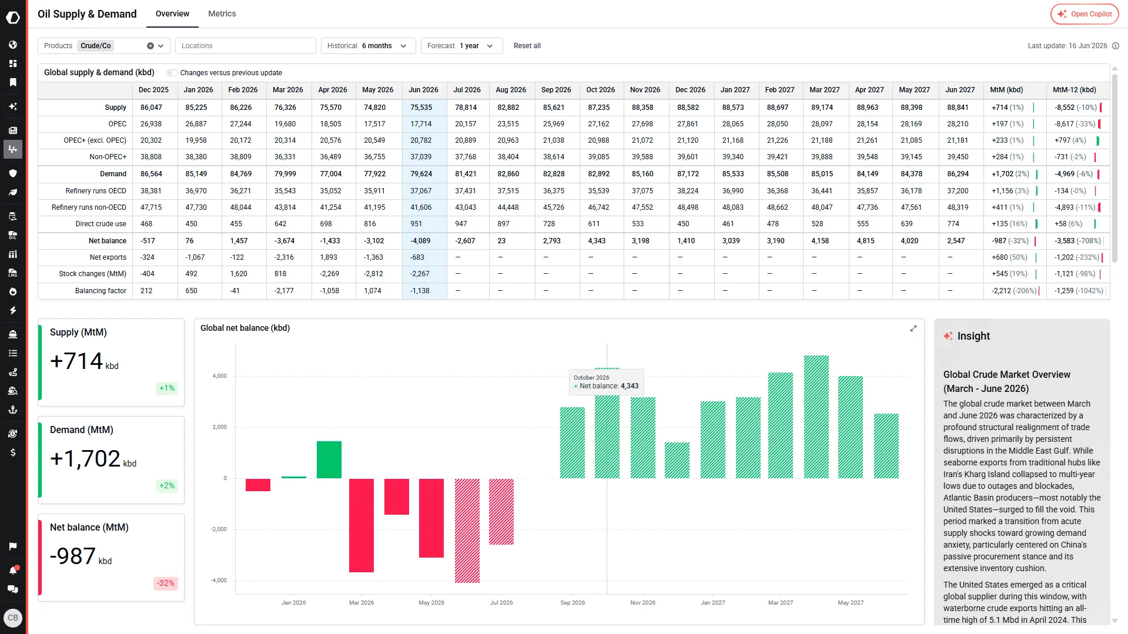1128x634 pixels.
Task: Toggle Changes versus previous update switch
Action: (172, 73)
